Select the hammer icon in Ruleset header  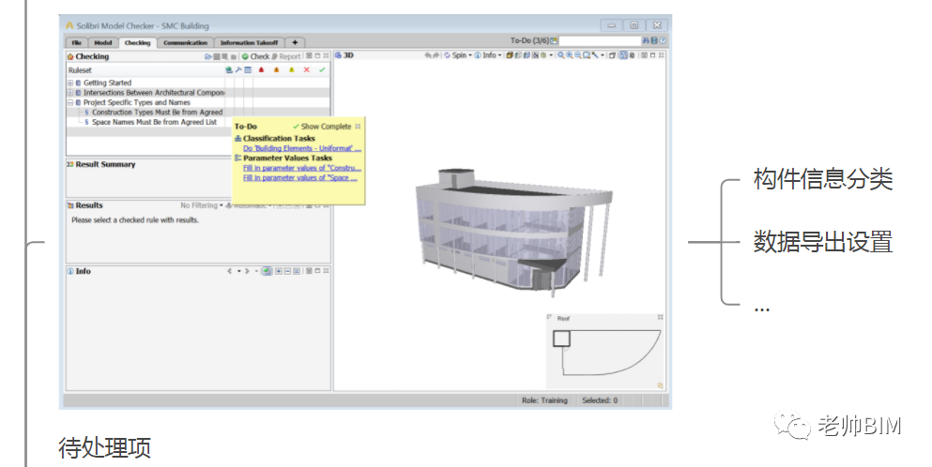pos(238,69)
